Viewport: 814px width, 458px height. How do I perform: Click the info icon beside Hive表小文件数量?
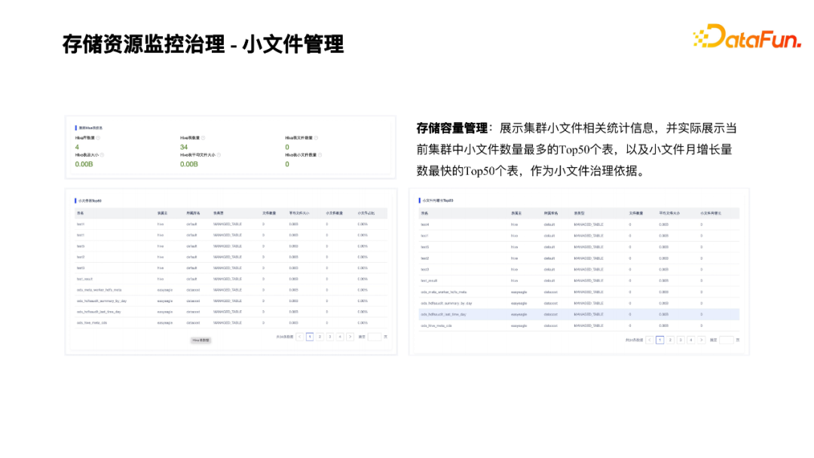pyautogui.click(x=320, y=154)
